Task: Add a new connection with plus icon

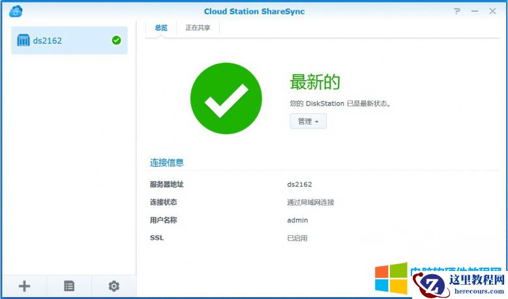Action: [24, 285]
